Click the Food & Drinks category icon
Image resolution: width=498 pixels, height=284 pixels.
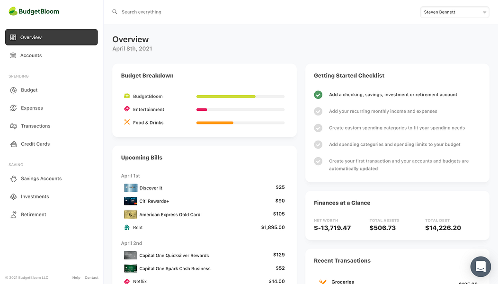[x=127, y=122]
